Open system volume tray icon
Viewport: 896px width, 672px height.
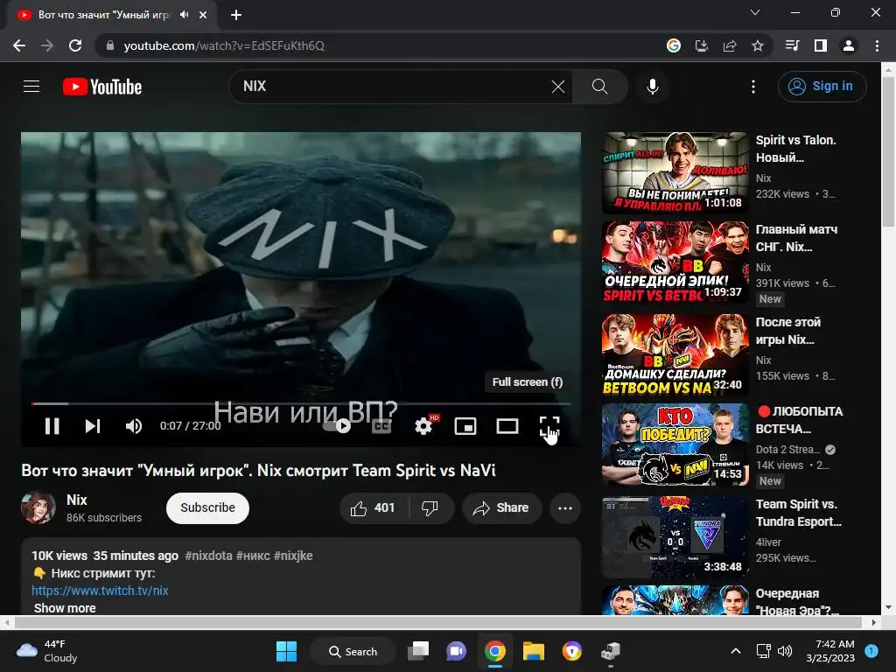click(x=785, y=651)
